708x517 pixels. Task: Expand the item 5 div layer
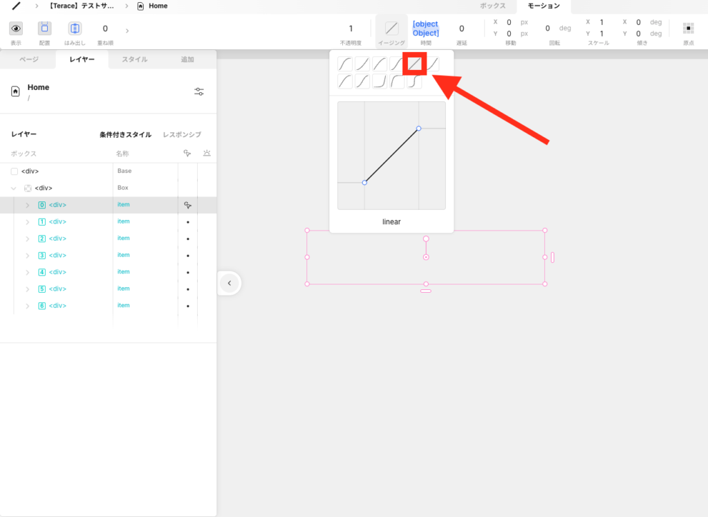point(28,289)
